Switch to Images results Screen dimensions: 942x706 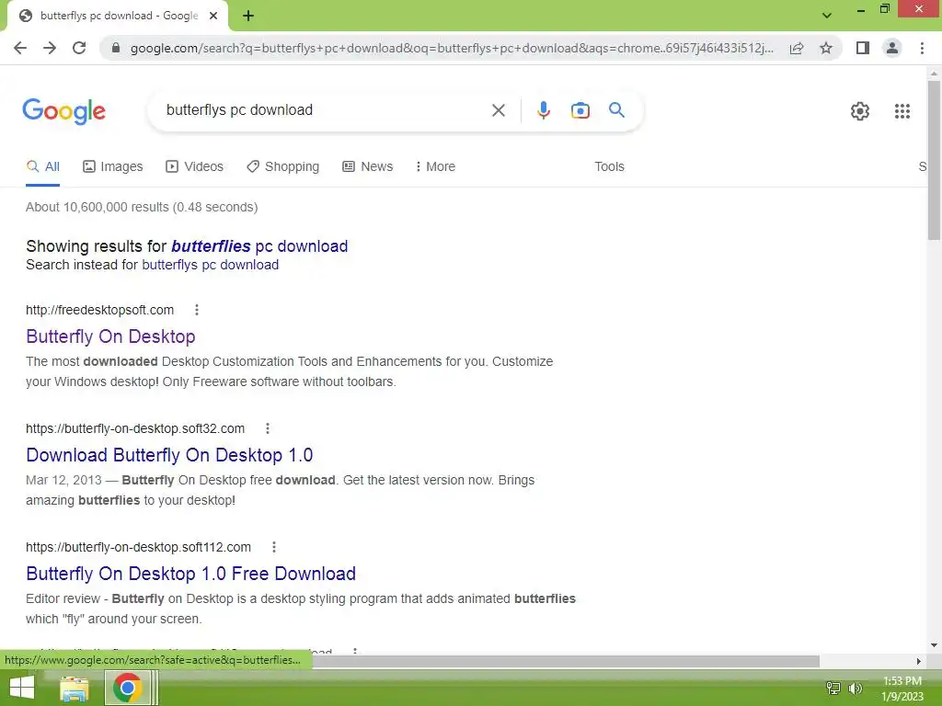(x=113, y=167)
